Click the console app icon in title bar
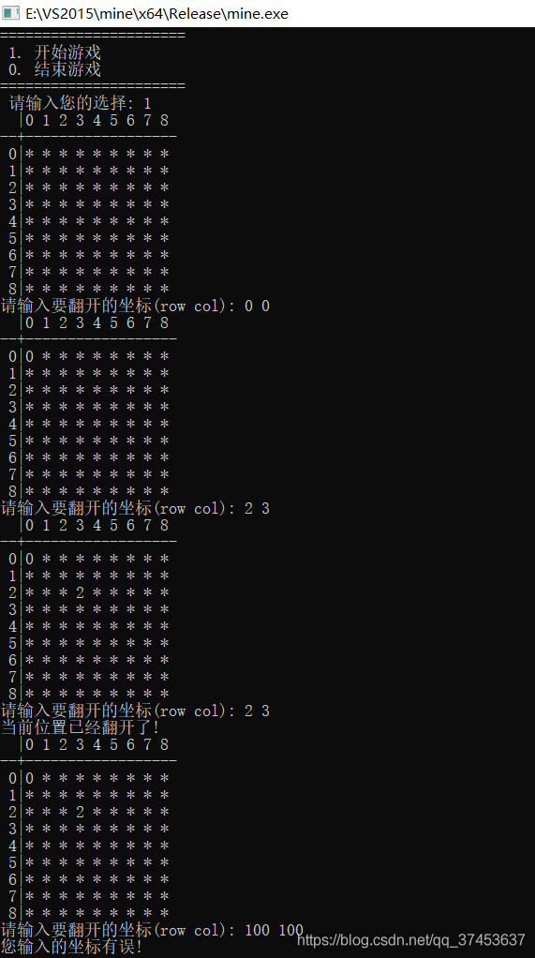This screenshot has width=535, height=958. coord(10,13)
